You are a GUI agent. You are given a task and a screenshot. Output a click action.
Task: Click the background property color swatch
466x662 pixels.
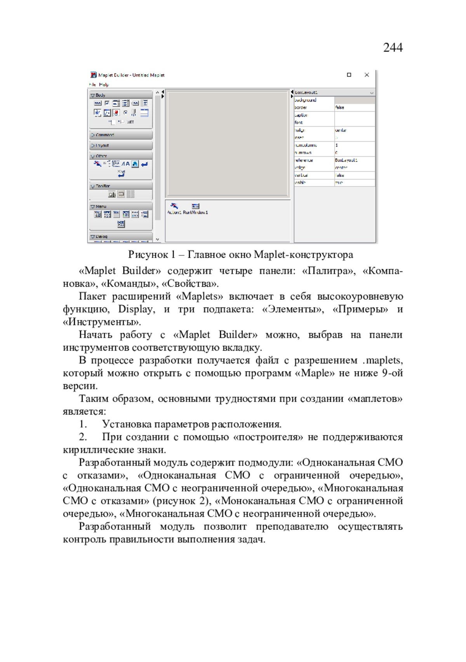(354, 100)
